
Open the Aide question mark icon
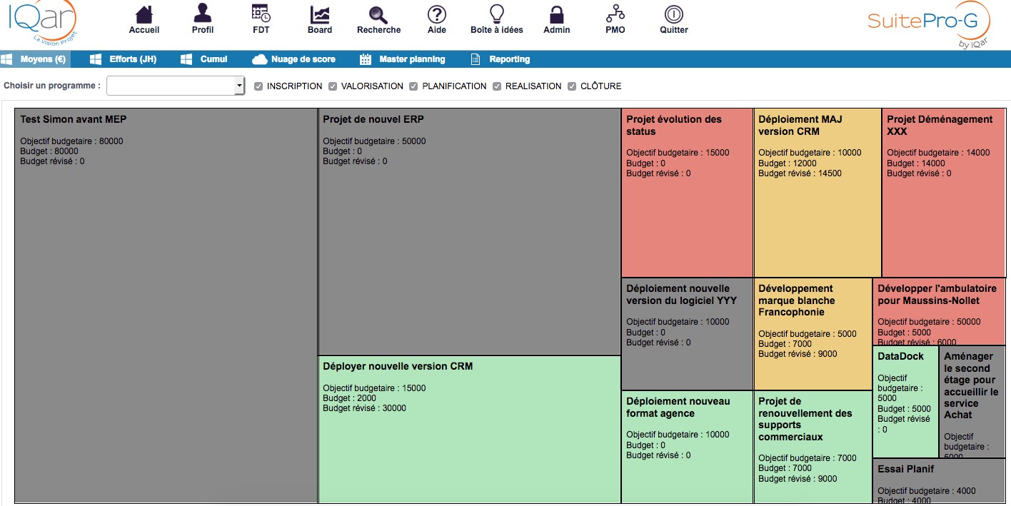pyautogui.click(x=436, y=14)
